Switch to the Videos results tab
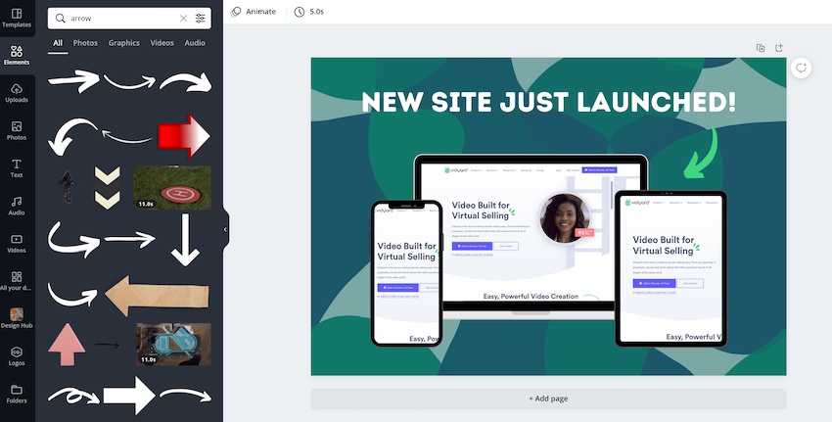The width and height of the screenshot is (832, 422). (162, 43)
